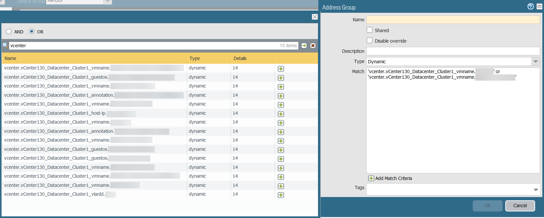
Task: Enable the Shared checkbox
Action: [370, 30]
